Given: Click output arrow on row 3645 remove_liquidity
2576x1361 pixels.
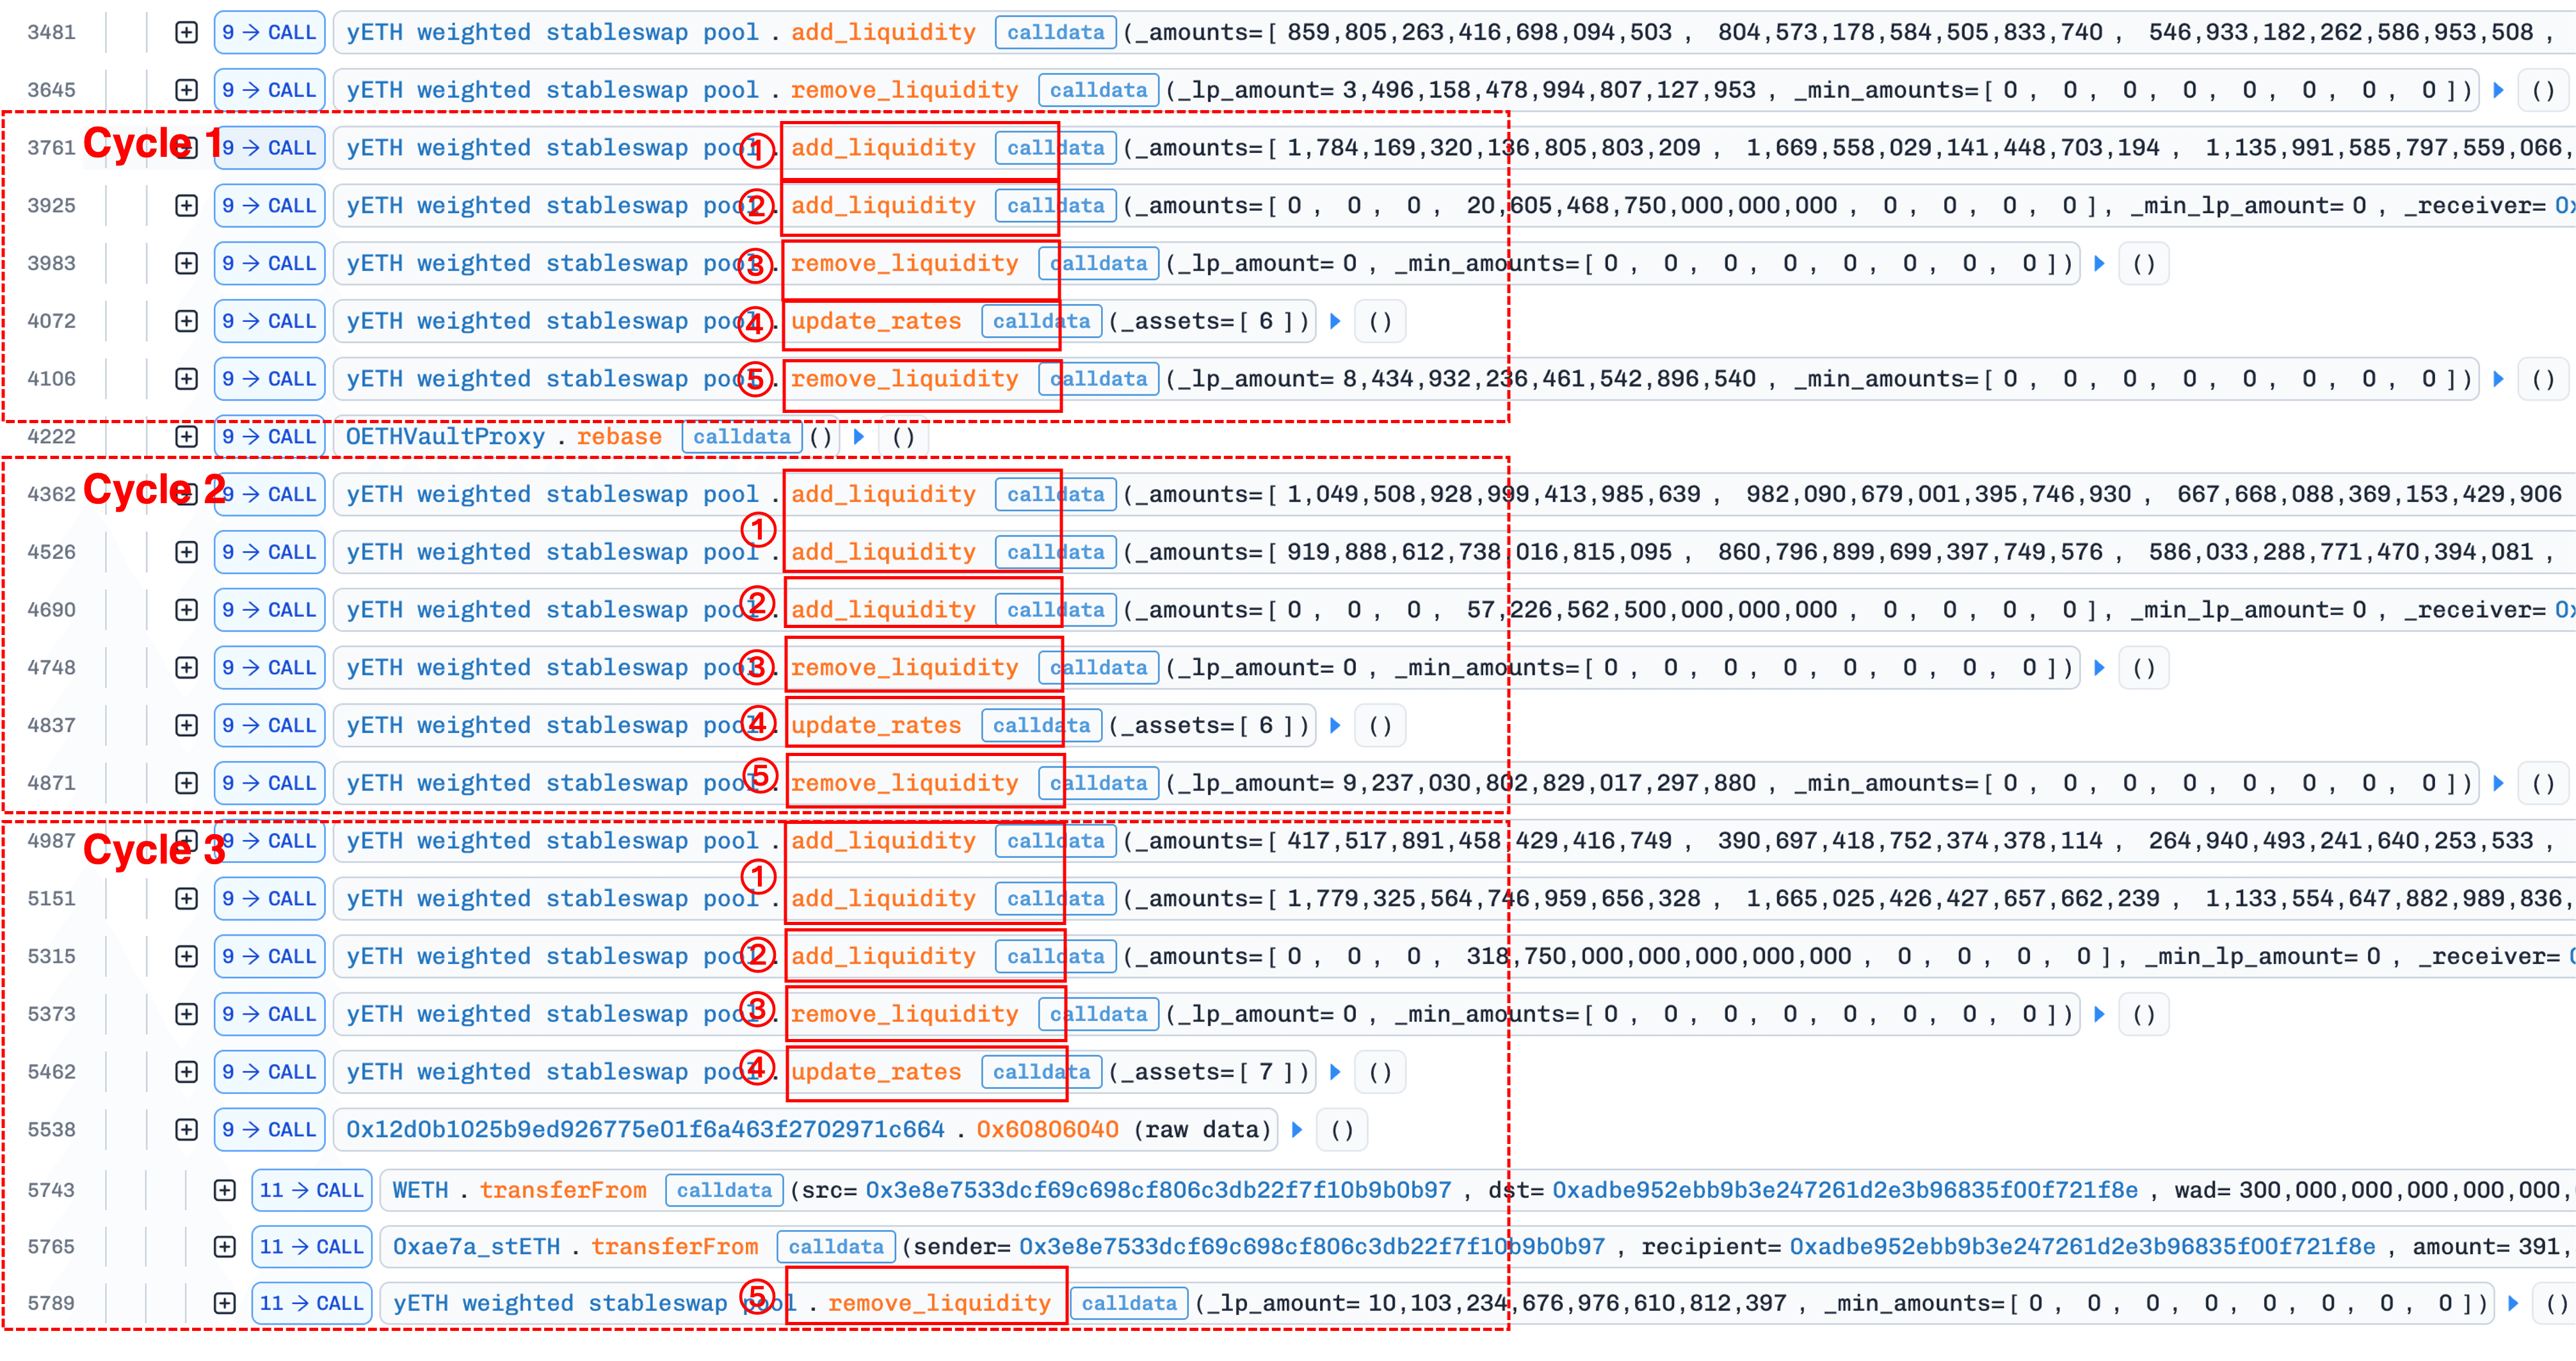Looking at the screenshot, I should pyautogui.click(x=2498, y=90).
